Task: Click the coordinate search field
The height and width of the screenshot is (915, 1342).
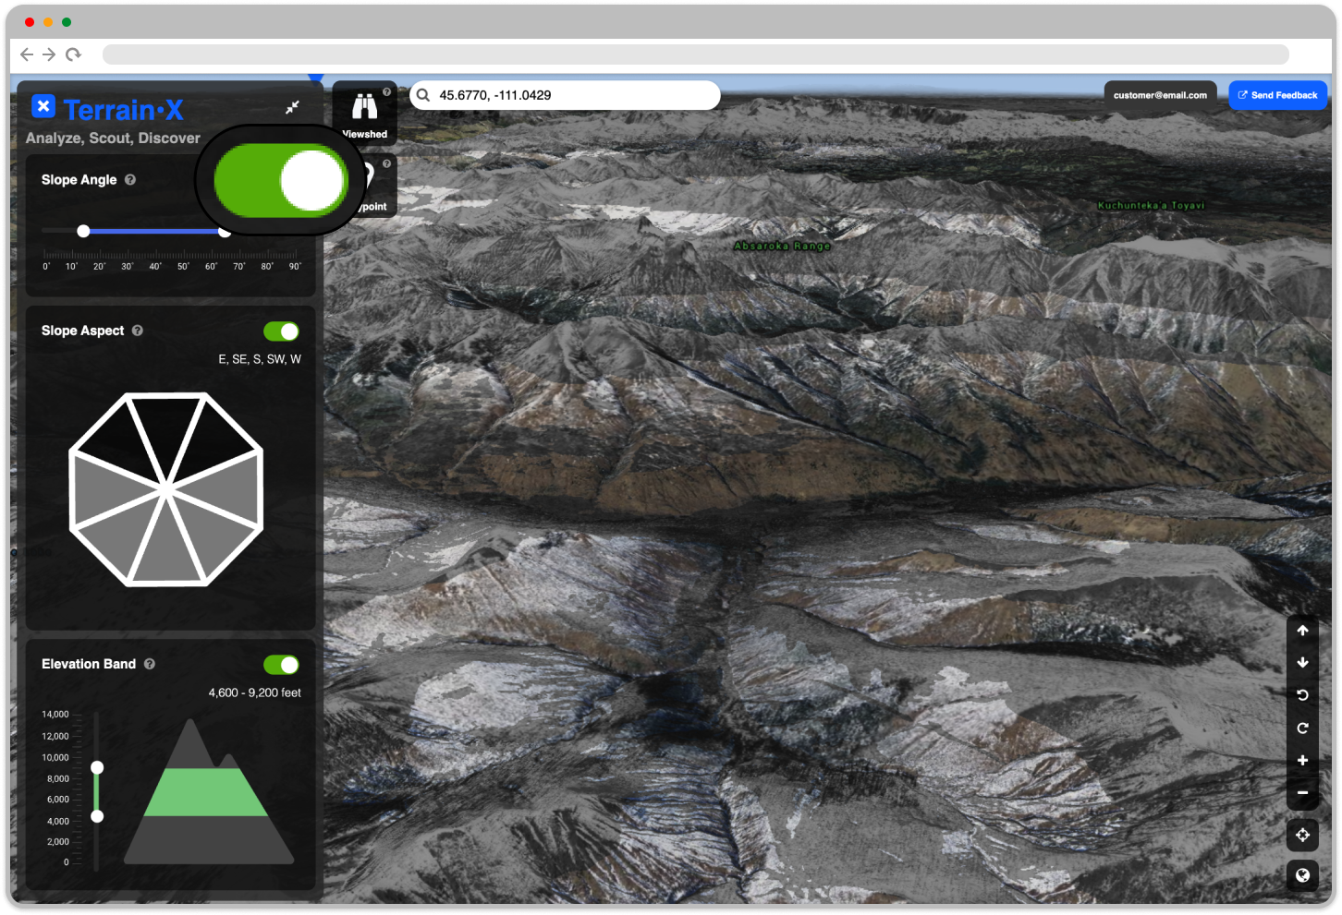Action: tap(564, 94)
